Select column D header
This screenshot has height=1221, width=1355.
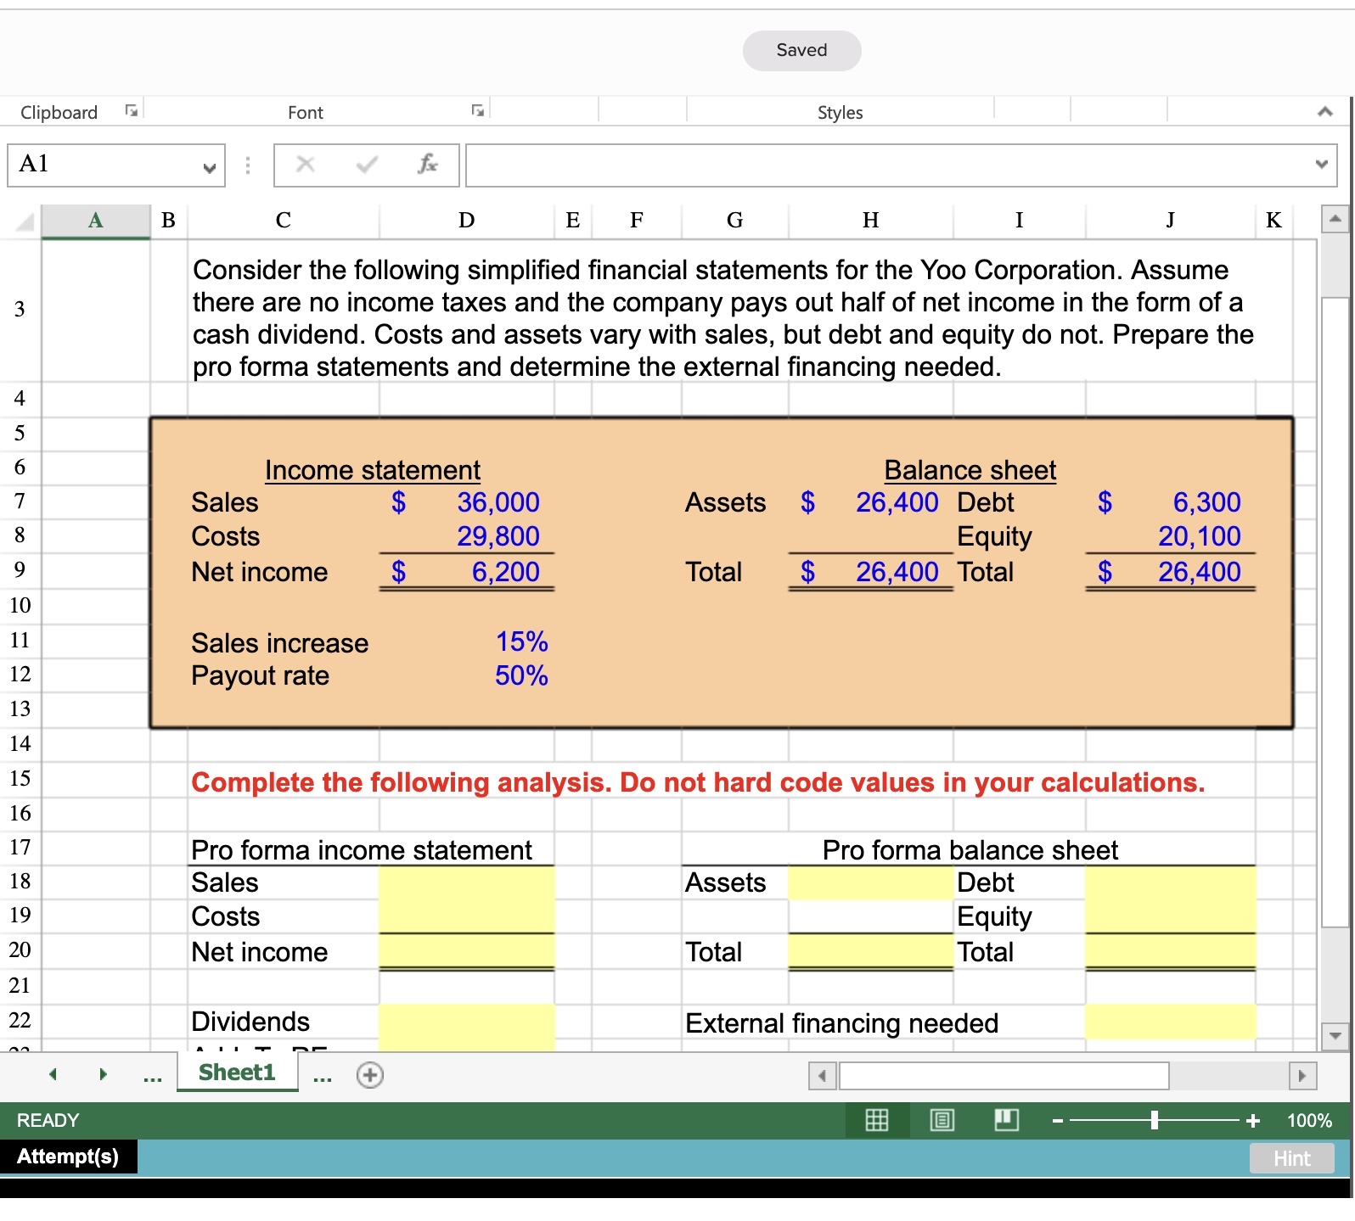coord(467,221)
